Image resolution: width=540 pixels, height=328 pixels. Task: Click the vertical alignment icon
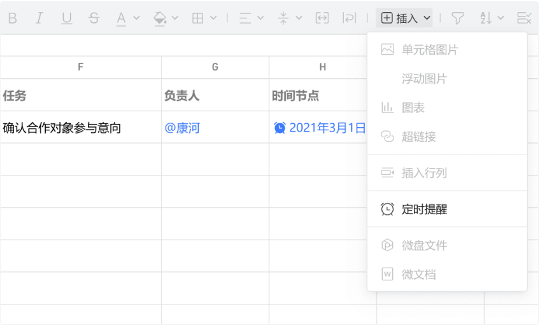(284, 18)
